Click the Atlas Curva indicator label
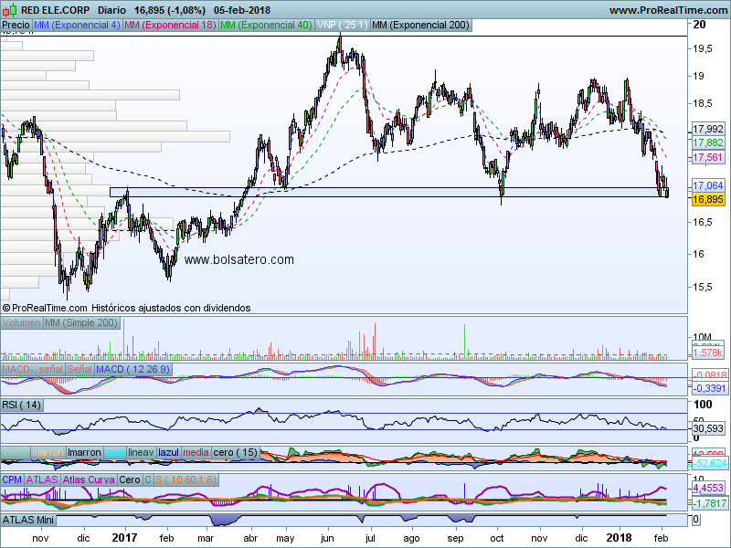The width and height of the screenshot is (731, 548). click(89, 479)
